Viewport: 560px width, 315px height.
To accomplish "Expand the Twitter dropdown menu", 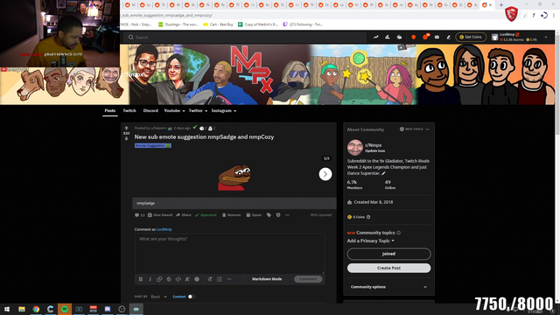I will click(x=198, y=111).
